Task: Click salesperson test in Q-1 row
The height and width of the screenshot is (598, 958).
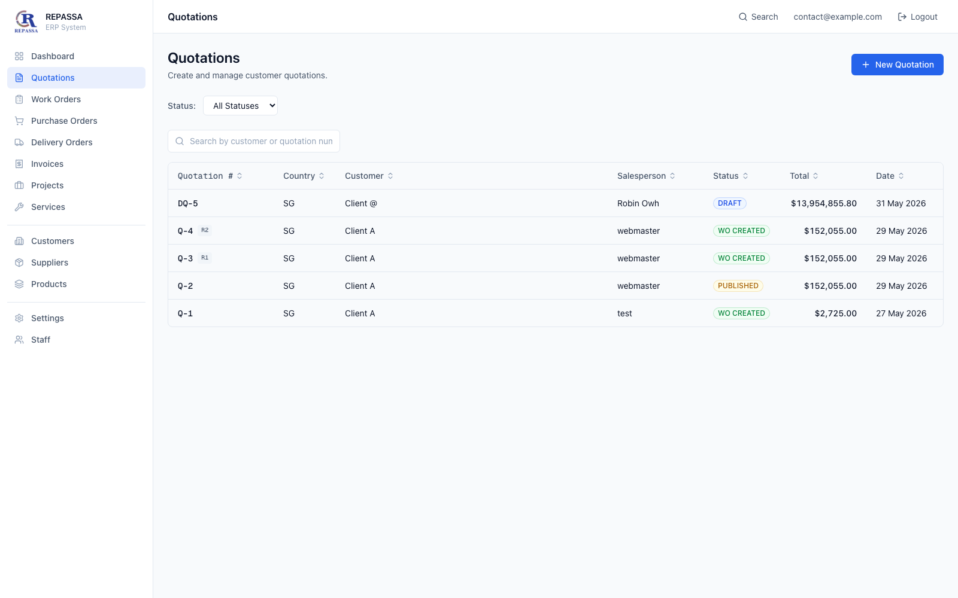Action: tap(624, 313)
